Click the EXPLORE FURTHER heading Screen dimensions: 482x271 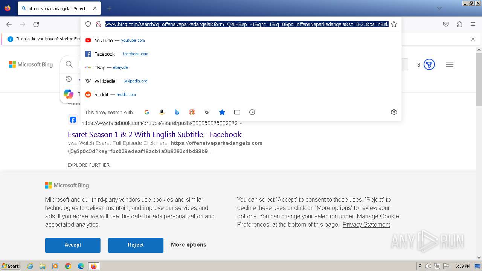tap(89, 165)
